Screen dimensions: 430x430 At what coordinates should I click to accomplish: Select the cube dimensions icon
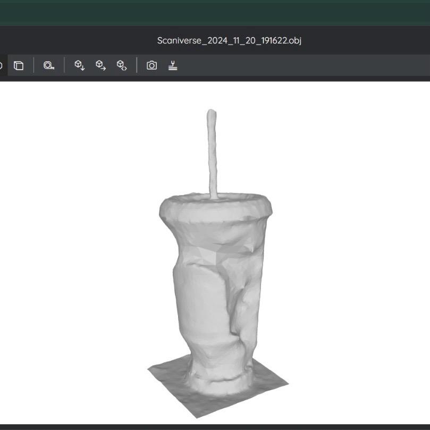[122, 65]
